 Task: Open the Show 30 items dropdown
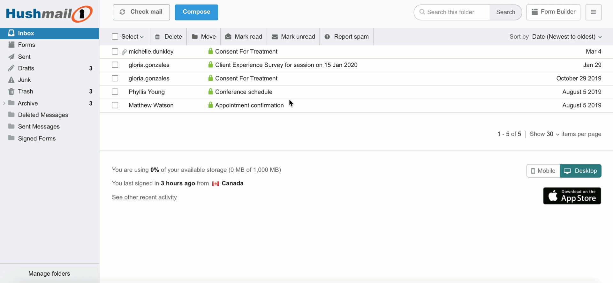(x=544, y=134)
